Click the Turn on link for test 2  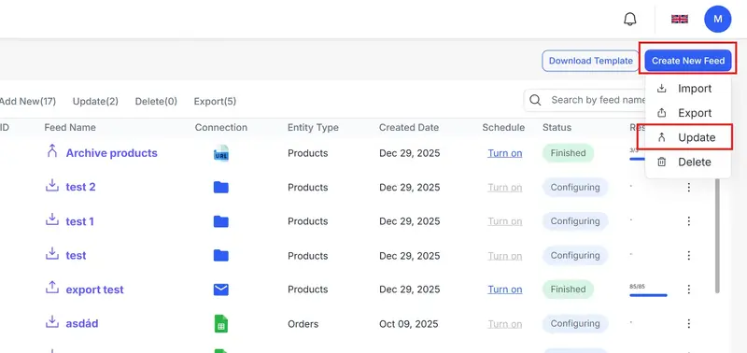pos(505,187)
